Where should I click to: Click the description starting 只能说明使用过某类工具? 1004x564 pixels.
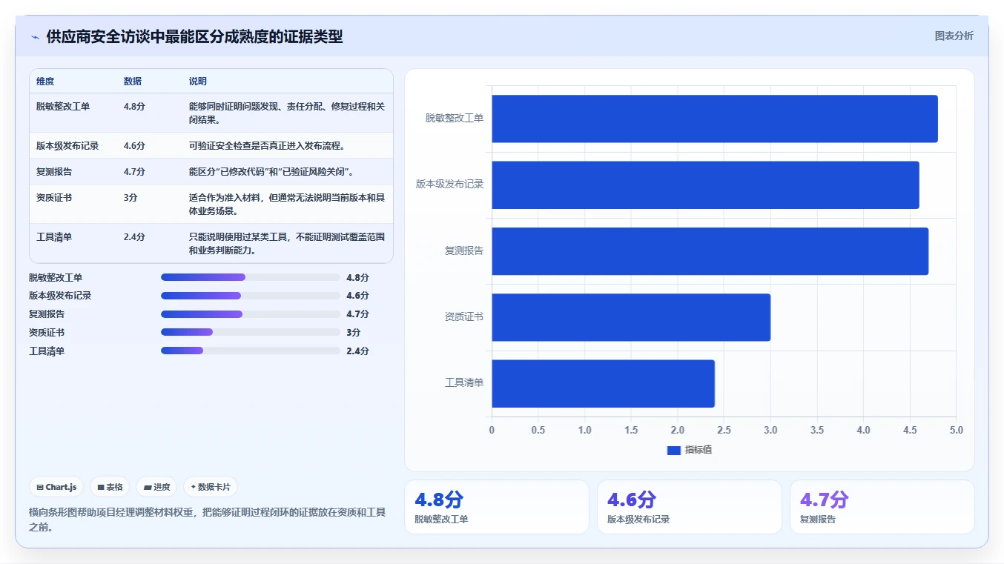[x=287, y=244]
